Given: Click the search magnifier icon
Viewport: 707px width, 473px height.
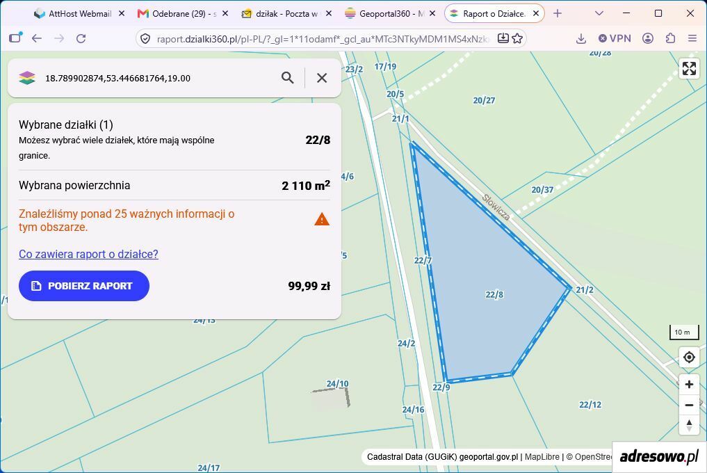Looking at the screenshot, I should (287, 78).
